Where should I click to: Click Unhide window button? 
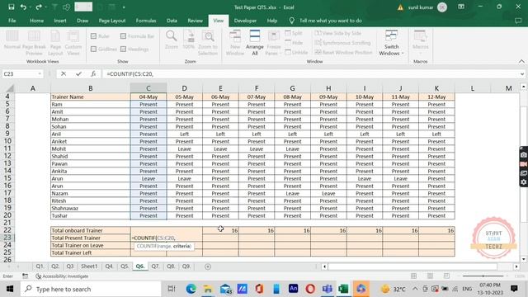[296, 52]
